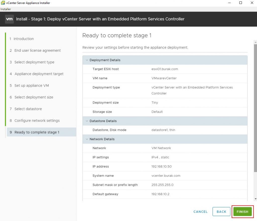Go to step 3 Select deployment type
Screen dimensions: 257x221
tap(32, 62)
